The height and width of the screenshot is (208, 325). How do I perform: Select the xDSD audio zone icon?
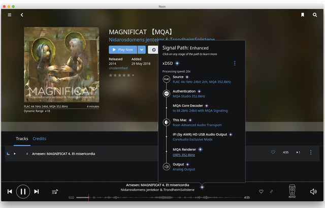pos(292,191)
